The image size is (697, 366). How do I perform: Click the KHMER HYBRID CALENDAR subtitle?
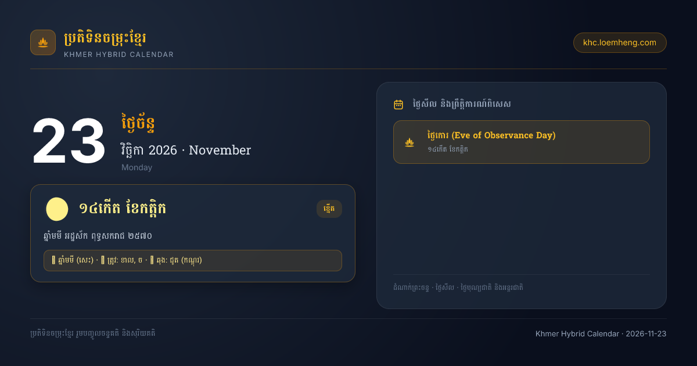pyautogui.click(x=118, y=55)
